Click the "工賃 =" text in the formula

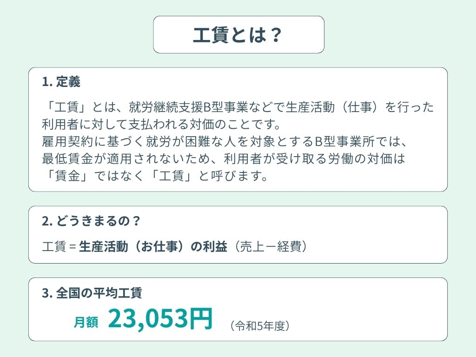[59, 246]
